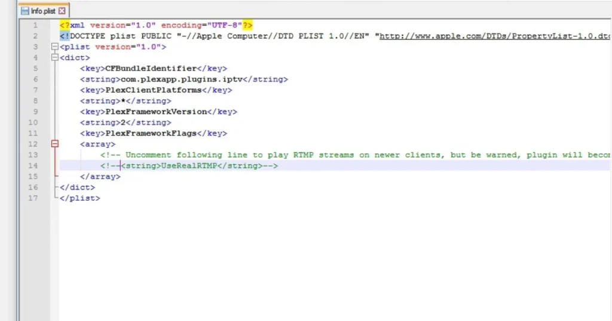Click line number 1 in the margin

35,25
